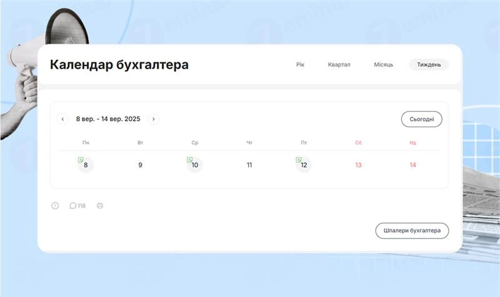The width and height of the screenshot is (500, 297).
Task: Switch to the Місяць view
Action: click(384, 65)
